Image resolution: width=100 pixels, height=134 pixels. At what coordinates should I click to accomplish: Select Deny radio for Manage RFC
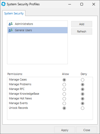click(x=82, y=89)
